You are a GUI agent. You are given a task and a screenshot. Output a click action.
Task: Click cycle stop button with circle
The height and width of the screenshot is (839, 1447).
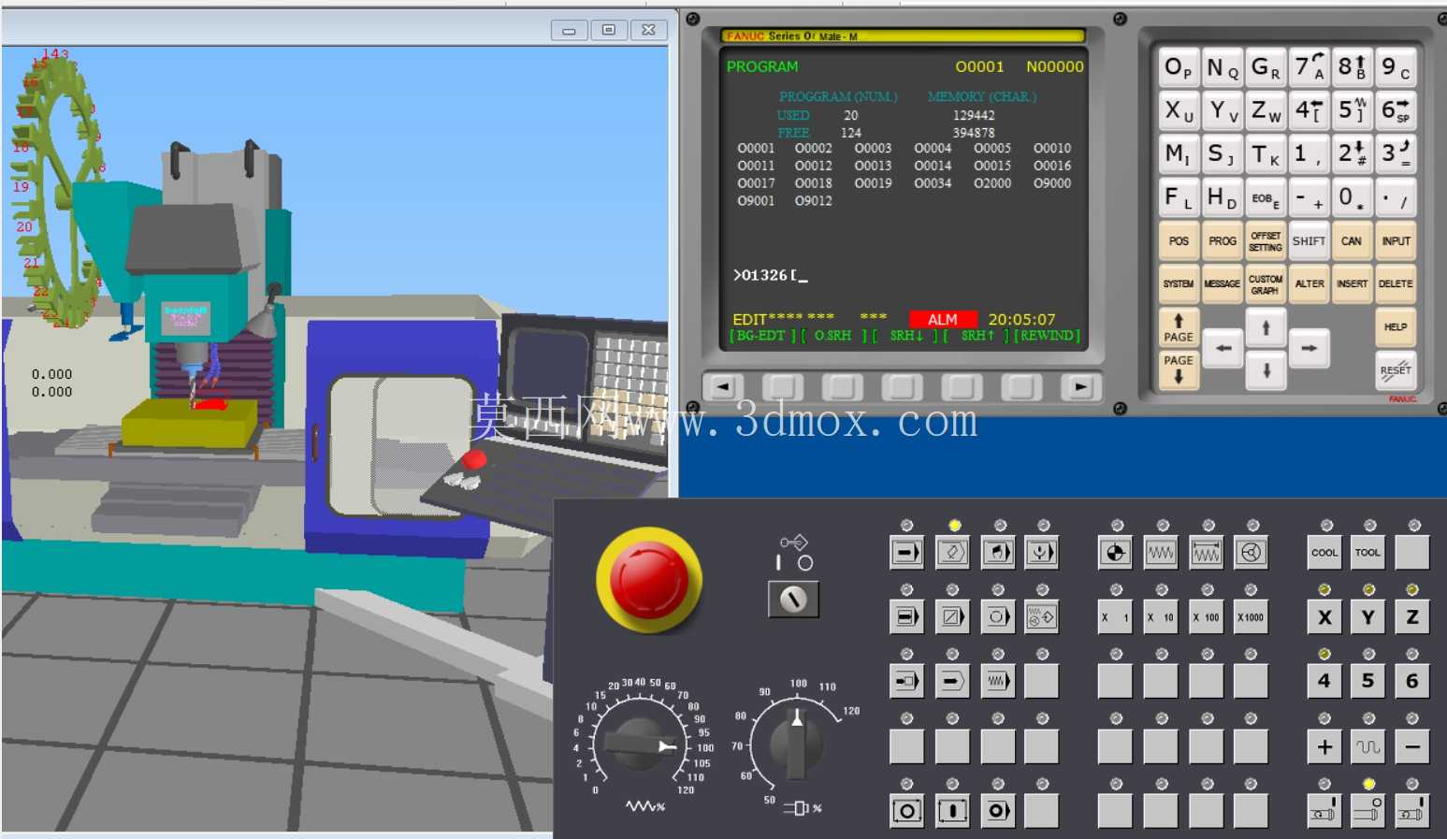[906, 811]
